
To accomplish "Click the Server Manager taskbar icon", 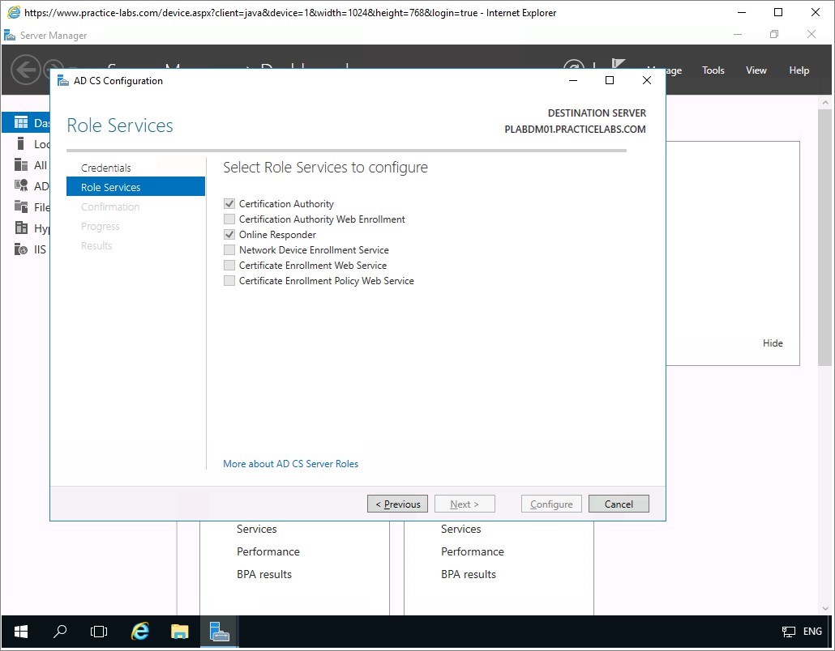I will 220,632.
